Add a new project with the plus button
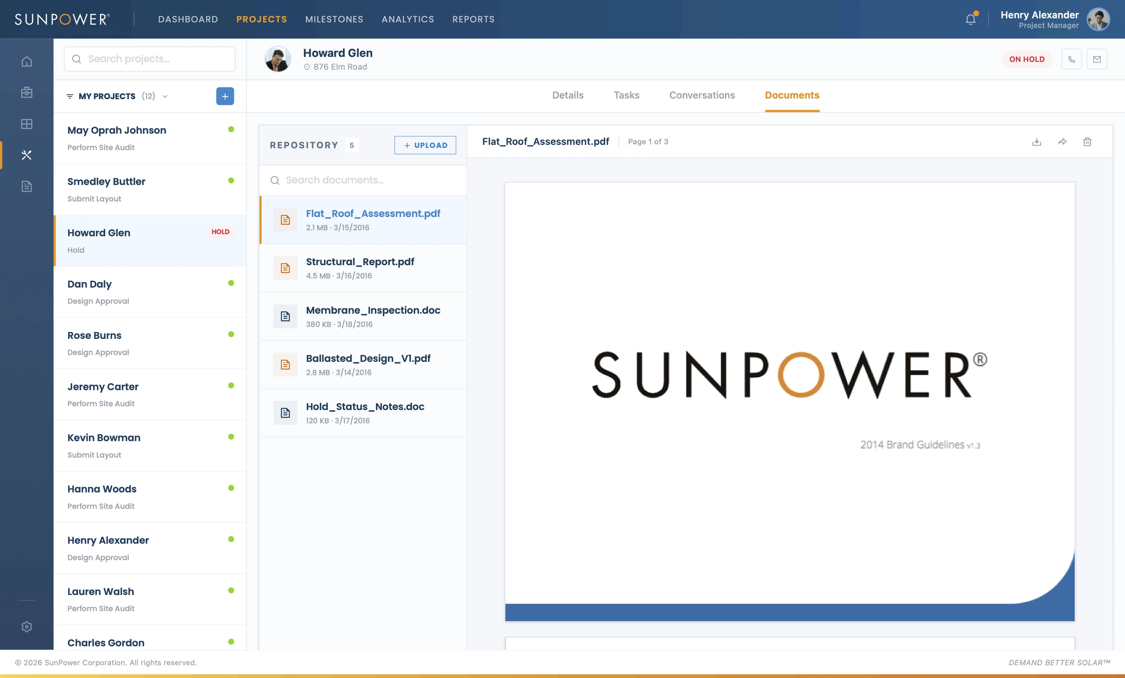The height and width of the screenshot is (678, 1125). (225, 96)
